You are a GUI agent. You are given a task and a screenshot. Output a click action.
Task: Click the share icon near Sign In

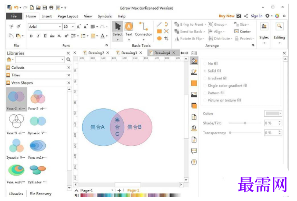[x=246, y=16]
